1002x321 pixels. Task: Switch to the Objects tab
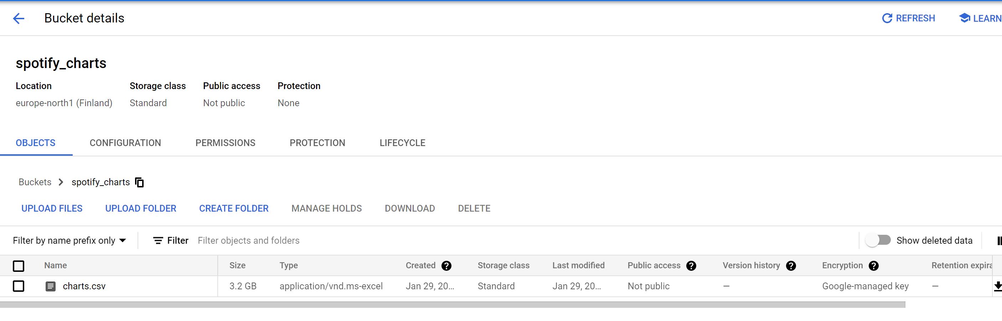coord(35,143)
